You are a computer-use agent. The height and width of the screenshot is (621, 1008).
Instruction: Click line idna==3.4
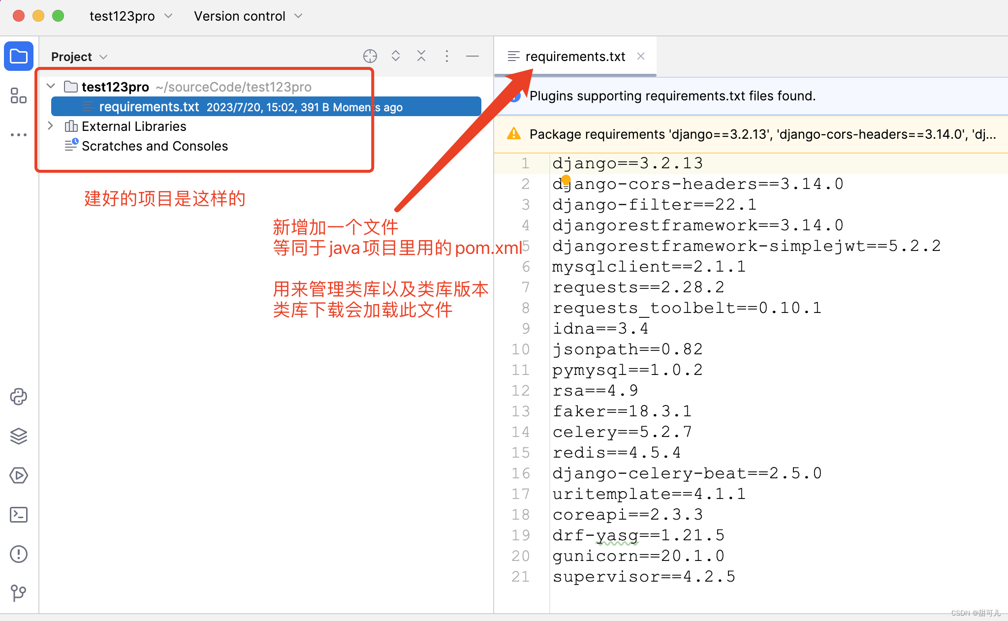600,328
